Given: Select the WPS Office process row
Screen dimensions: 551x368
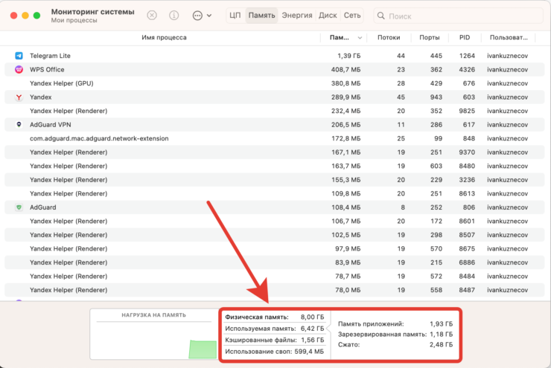Looking at the screenshot, I should point(275,69).
